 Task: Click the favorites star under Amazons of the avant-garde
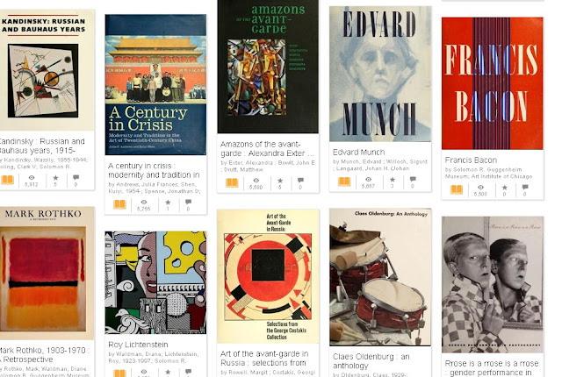click(280, 181)
